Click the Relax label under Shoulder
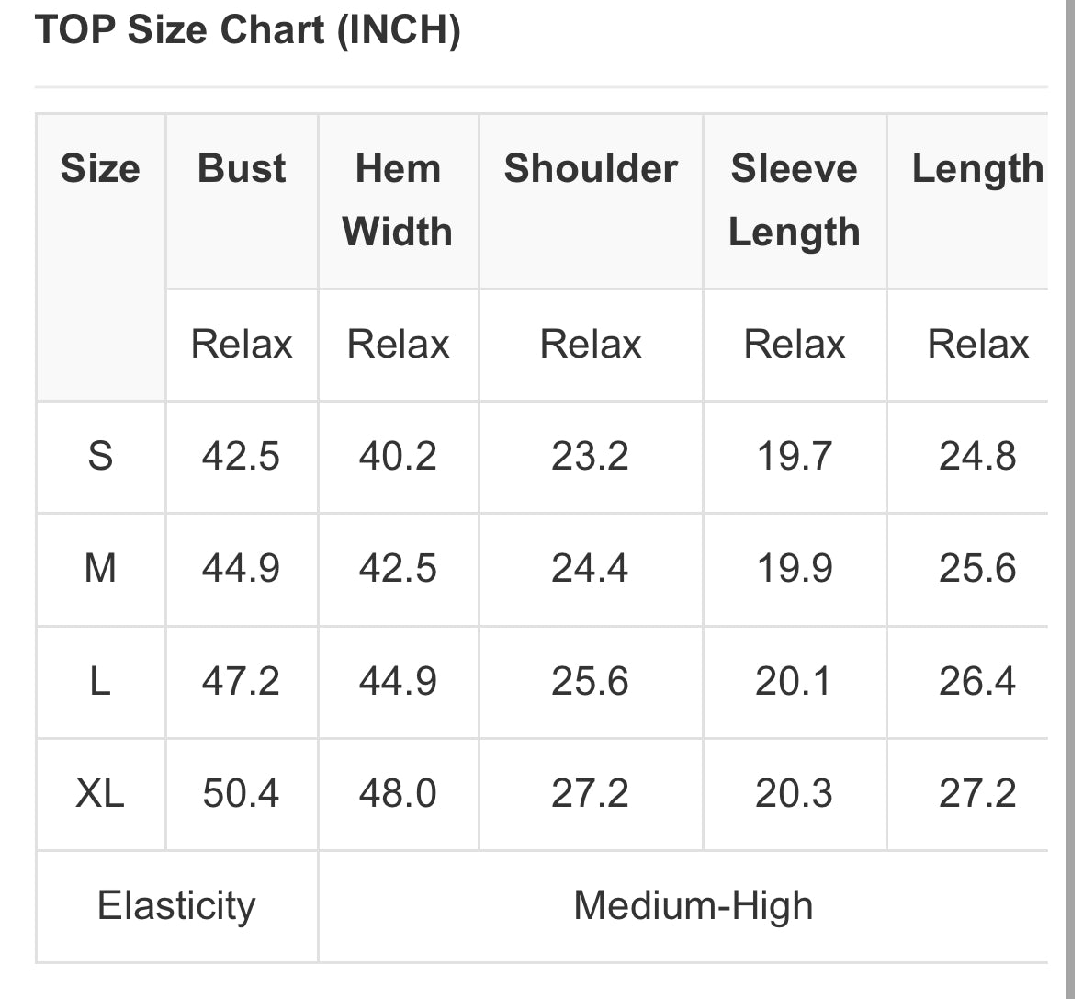This screenshot has width=1083, height=999. 591,345
